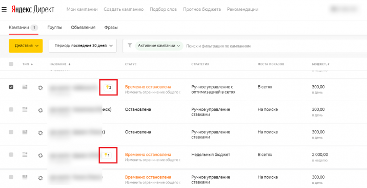The height and width of the screenshot is (188, 367).
Task: Click the campaign type icon in the first row
Action: point(25,87)
